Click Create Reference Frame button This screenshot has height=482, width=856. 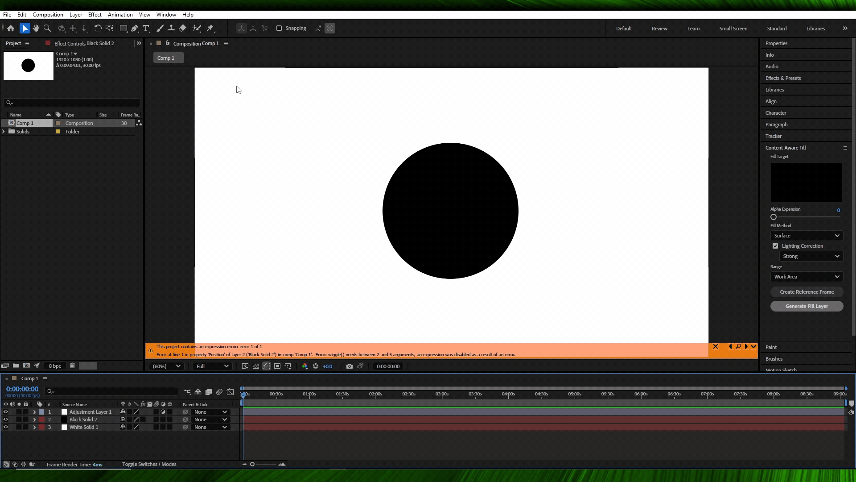807,292
